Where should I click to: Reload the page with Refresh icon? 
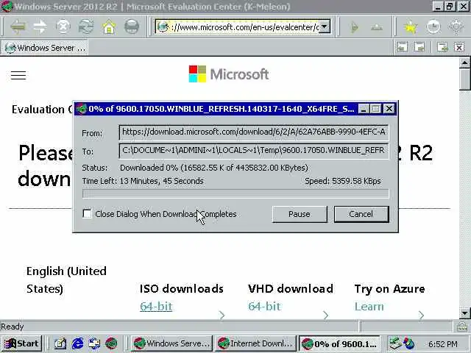coord(86,27)
